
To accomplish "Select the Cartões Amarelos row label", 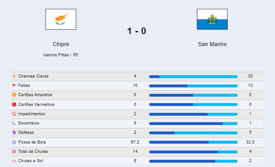I will [x=35, y=95].
